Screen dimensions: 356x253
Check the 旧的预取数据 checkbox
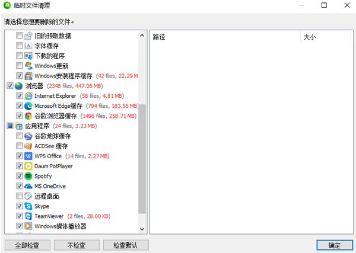[20, 36]
